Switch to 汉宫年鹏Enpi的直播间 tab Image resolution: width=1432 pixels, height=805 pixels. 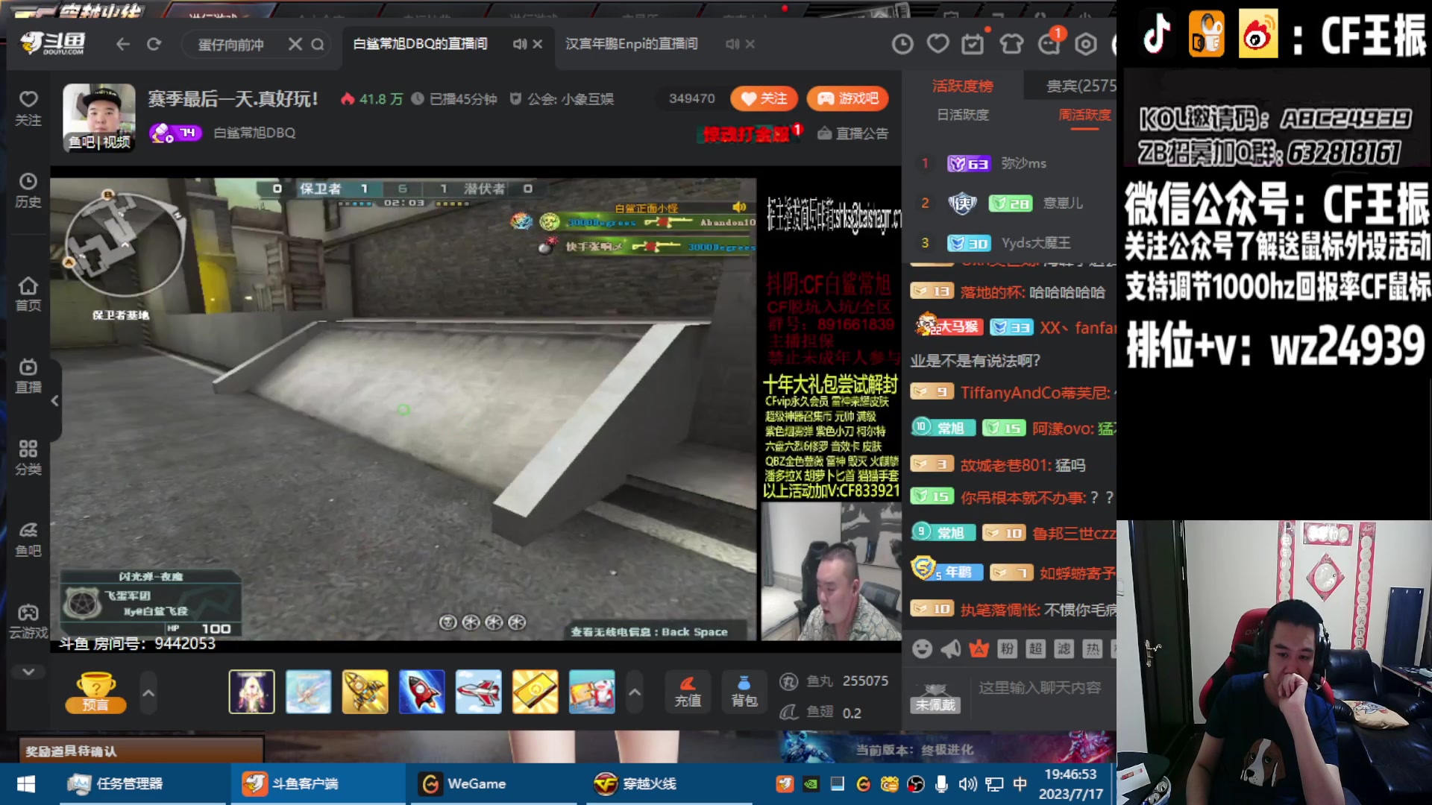(632, 44)
